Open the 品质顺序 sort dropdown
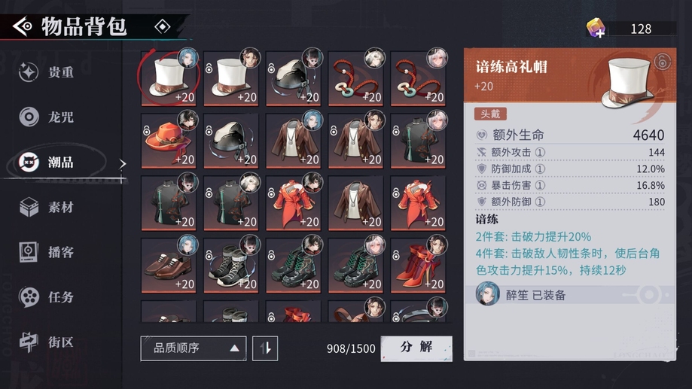 tap(194, 348)
